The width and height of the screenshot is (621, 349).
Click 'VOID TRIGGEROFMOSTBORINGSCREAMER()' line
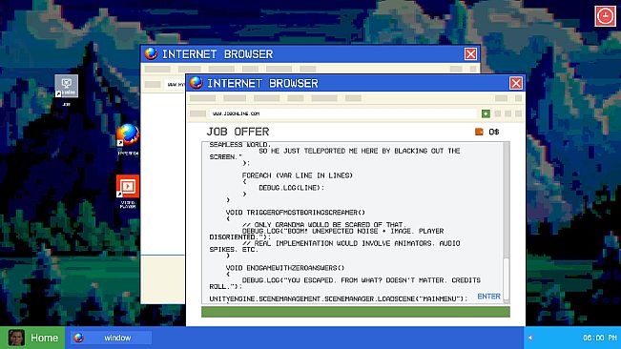coord(296,212)
